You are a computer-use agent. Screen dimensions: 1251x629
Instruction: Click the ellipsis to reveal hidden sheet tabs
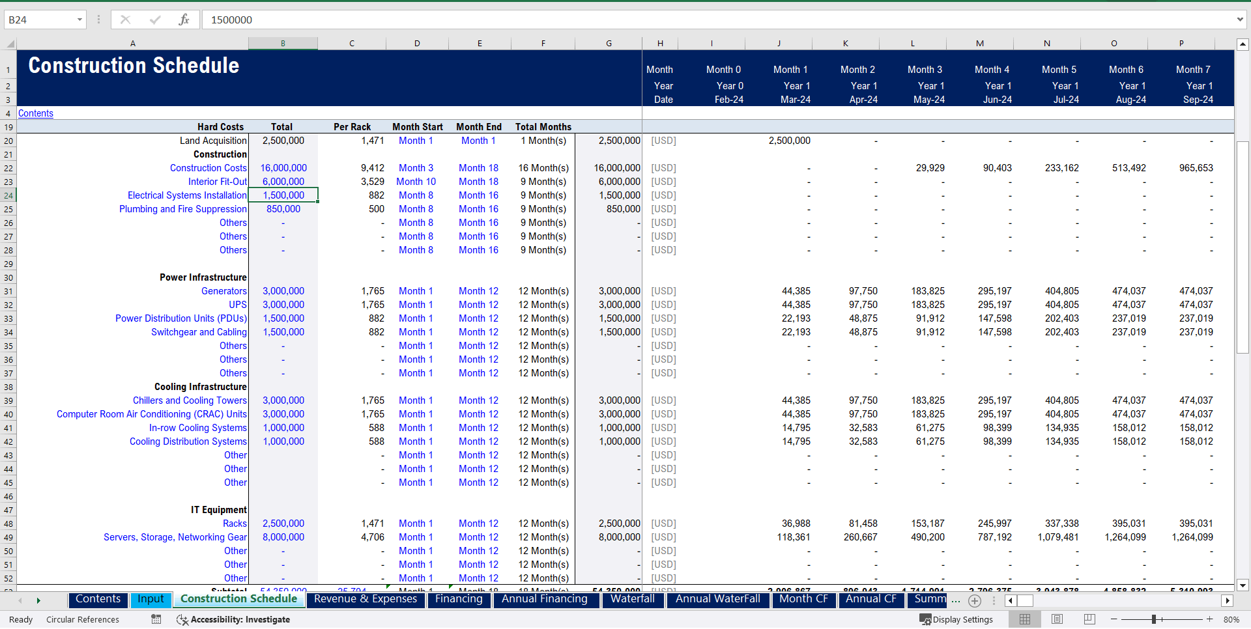click(x=956, y=600)
